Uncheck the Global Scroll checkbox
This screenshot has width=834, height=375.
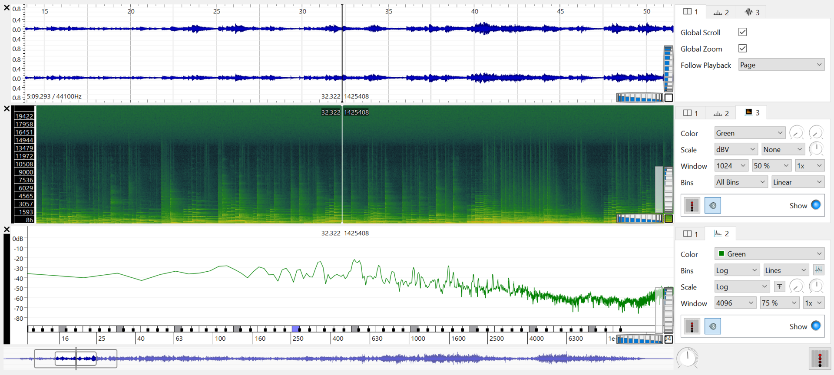[x=742, y=32]
